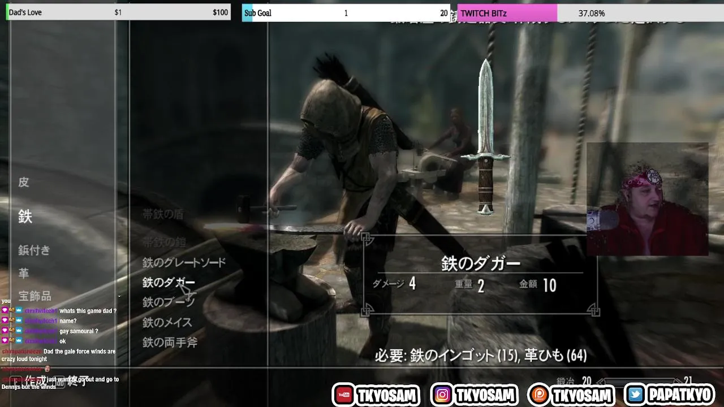Image resolution: width=724 pixels, height=407 pixels.
Task: Choose 鉄のダガー in the item list
Action: tap(169, 282)
